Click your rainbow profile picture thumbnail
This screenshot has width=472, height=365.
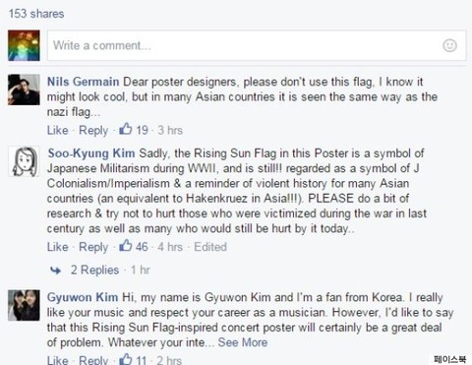[24, 45]
